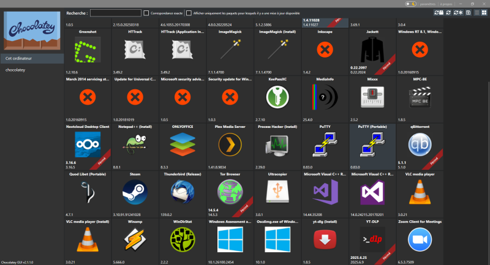The width and height of the screenshot is (490, 265).
Task: Check the show only updatable packages box
Action: coord(189,13)
